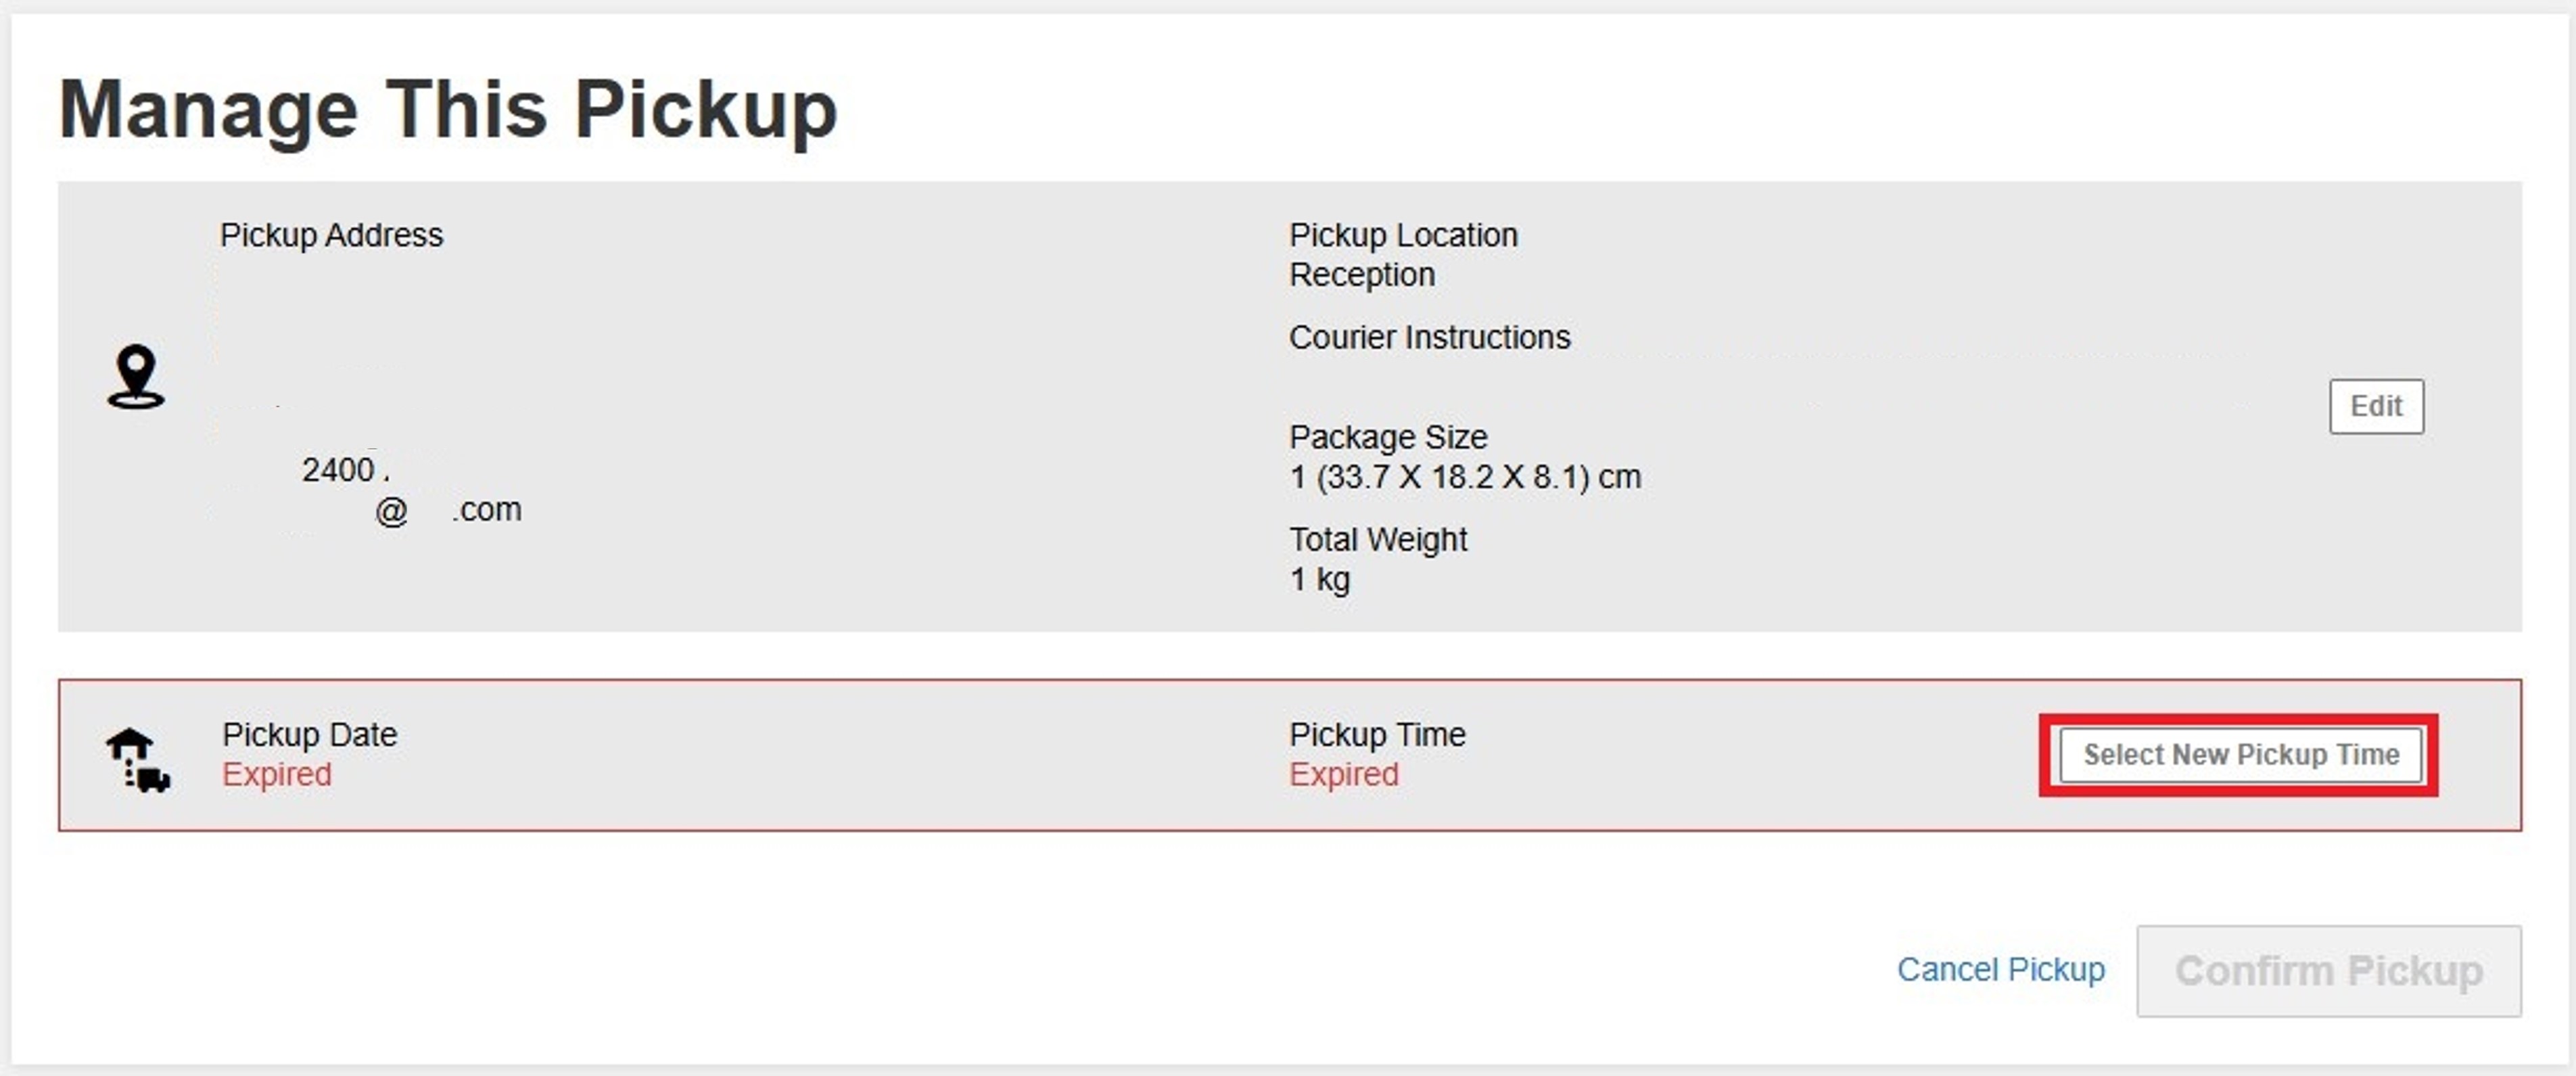This screenshot has height=1076, width=2576.
Task: Select the 1 kg weight value
Action: point(1320,580)
